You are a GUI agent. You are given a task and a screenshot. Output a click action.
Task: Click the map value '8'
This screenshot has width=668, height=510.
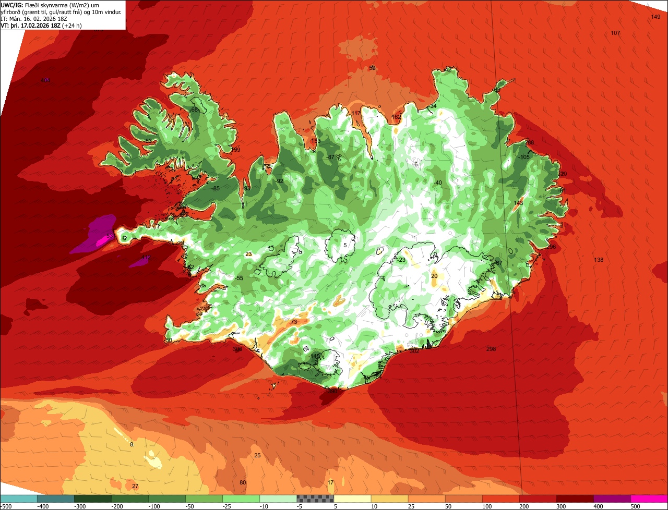point(132,444)
